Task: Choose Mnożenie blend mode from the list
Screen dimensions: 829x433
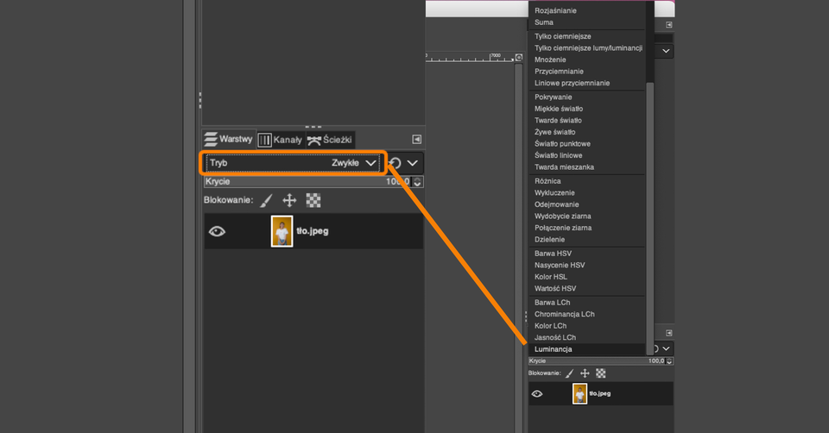Action: [550, 60]
